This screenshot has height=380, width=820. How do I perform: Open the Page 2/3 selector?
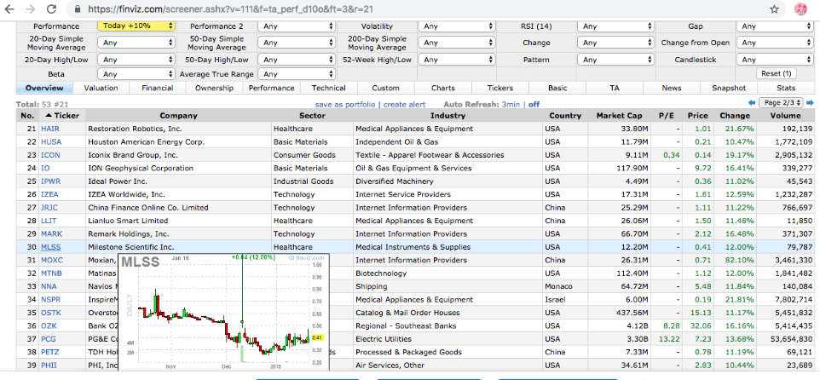pos(781,103)
